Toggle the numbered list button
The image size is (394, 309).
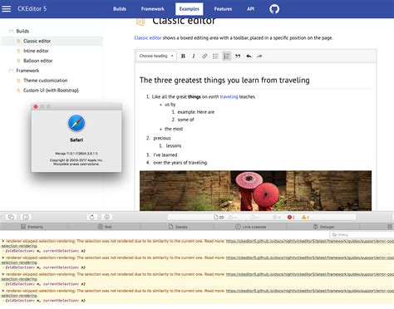(226, 56)
